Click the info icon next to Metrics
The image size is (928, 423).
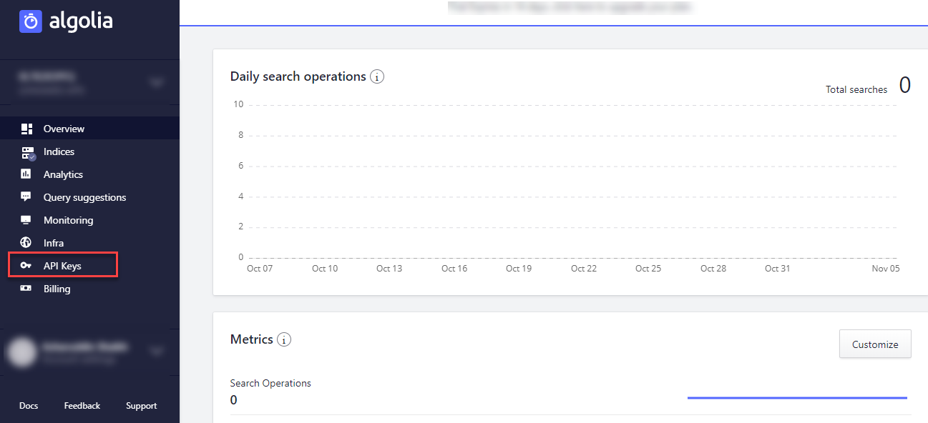tap(283, 339)
